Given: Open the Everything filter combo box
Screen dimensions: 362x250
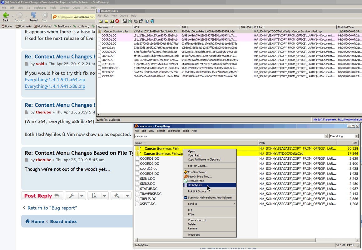Looking at the screenshot, I should (344, 136).
